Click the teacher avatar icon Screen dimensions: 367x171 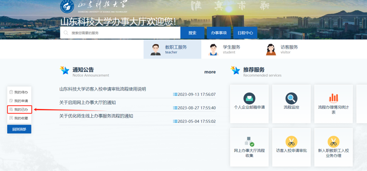coord(156,50)
